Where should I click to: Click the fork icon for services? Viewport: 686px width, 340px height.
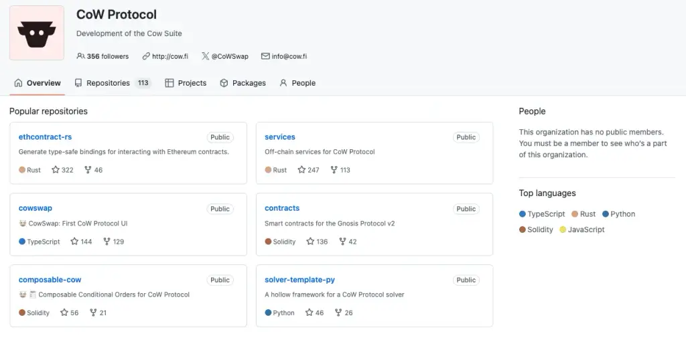click(334, 169)
